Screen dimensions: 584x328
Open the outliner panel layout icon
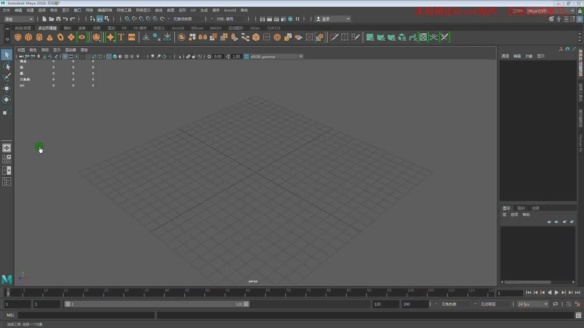point(7,182)
